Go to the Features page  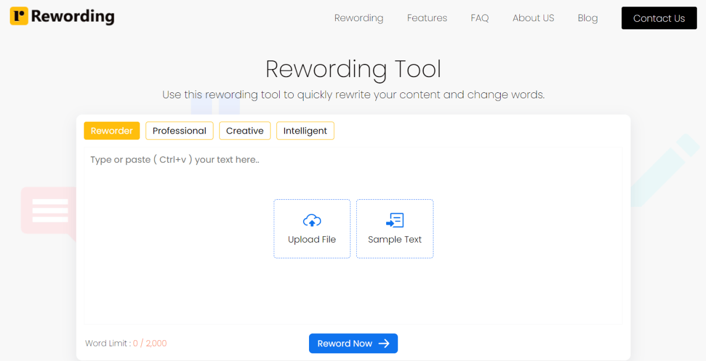[427, 18]
